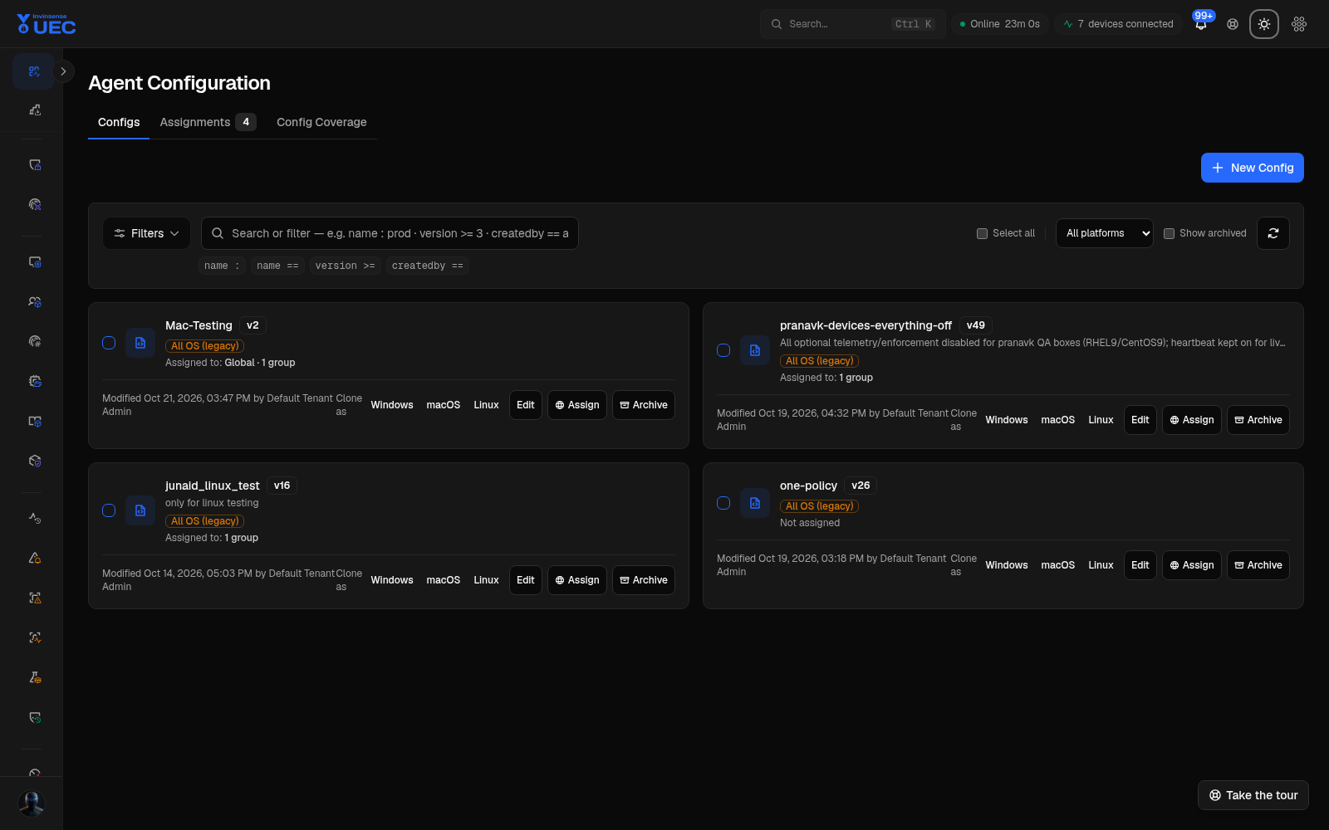This screenshot has height=830, width=1329.
Task: Open the apps grid icon in header
Action: click(x=1299, y=24)
